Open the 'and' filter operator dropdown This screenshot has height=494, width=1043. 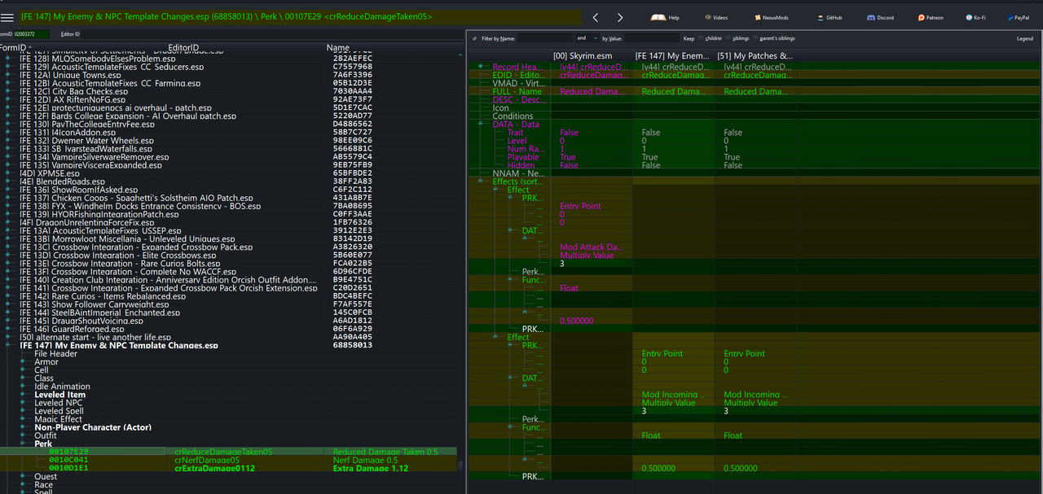pos(587,38)
